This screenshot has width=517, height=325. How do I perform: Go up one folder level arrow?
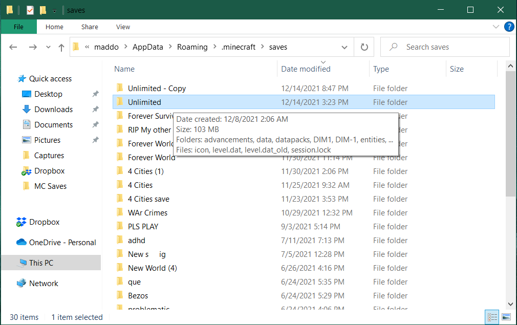(x=61, y=47)
